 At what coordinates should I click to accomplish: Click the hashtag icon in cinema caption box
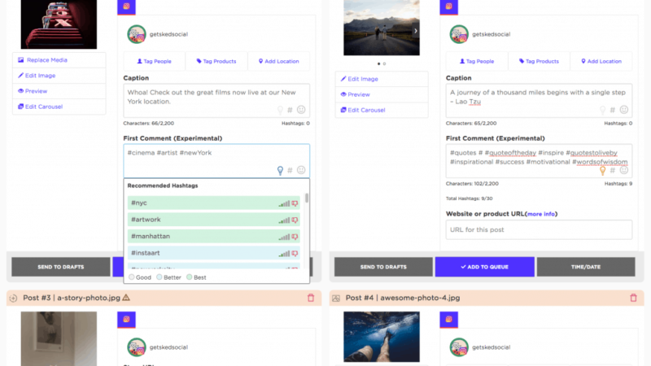(x=290, y=110)
